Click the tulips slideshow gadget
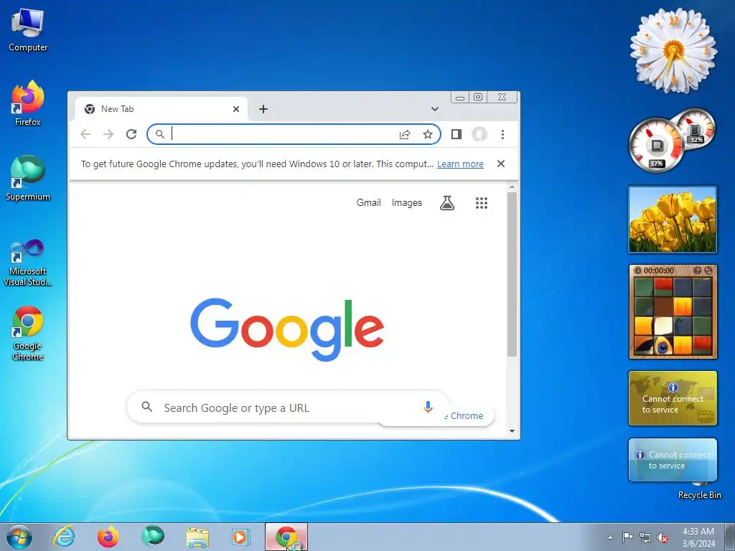Viewport: 735px width, 551px height. pos(673,220)
